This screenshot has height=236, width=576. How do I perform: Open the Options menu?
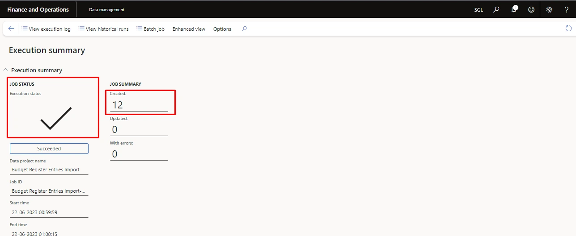(222, 29)
